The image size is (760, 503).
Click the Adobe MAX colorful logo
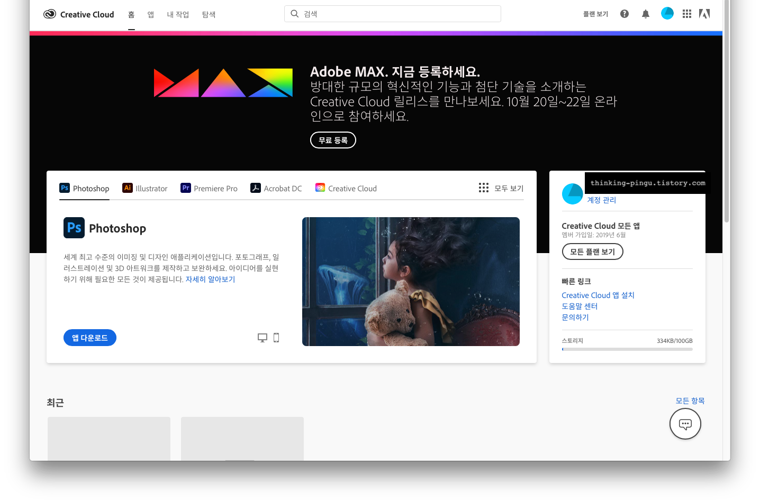click(223, 83)
